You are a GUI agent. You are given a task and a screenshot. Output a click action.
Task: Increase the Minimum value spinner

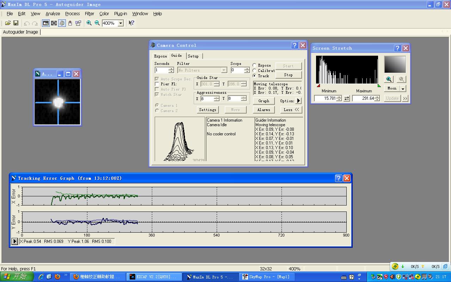tap(339, 97)
